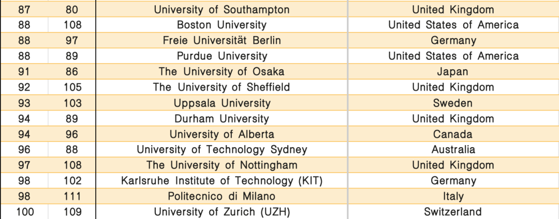Select the Canada country cell
Viewport: 559px width, 219px height.
(x=453, y=134)
